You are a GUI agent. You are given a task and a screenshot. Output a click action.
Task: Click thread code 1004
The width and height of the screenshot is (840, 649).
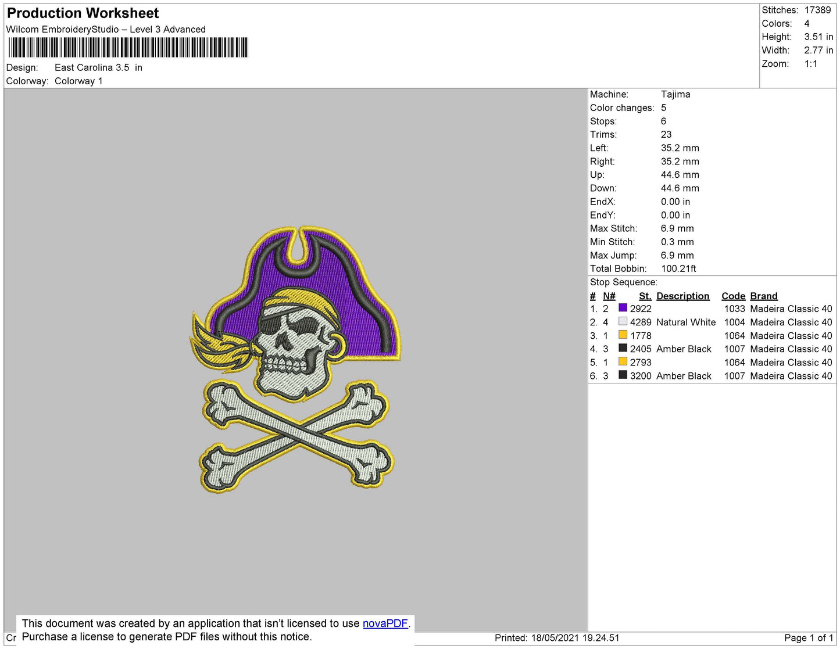pyautogui.click(x=734, y=322)
